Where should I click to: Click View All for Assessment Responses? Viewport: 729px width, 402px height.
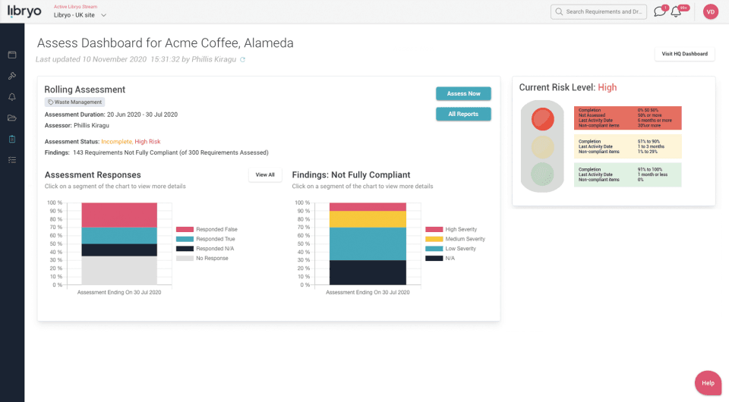[x=265, y=175]
